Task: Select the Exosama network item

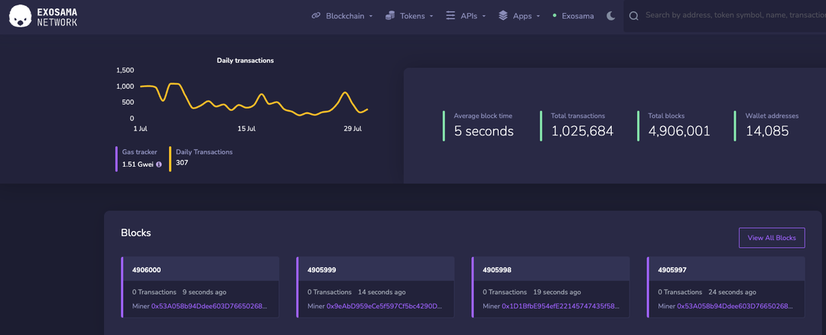Action: tap(573, 16)
